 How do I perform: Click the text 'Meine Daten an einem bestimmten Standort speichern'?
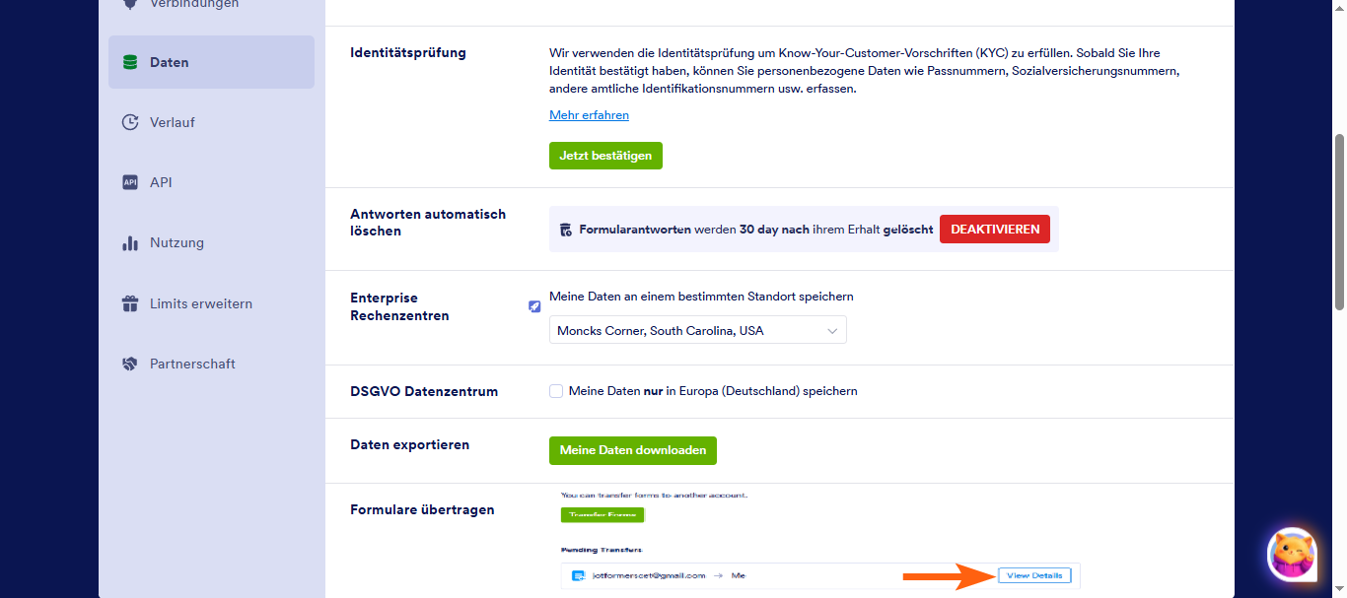[701, 297]
